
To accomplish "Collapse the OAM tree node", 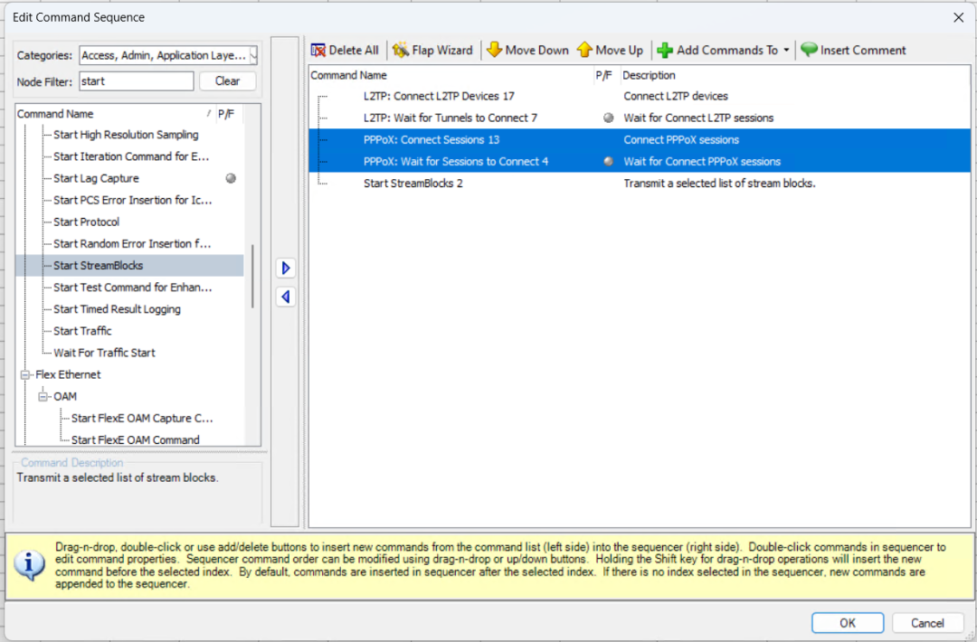I will (43, 396).
